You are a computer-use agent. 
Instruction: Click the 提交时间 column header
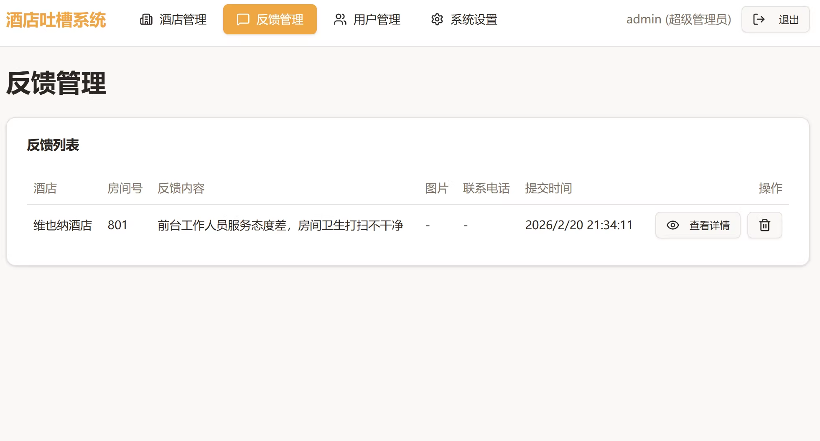pyautogui.click(x=548, y=188)
